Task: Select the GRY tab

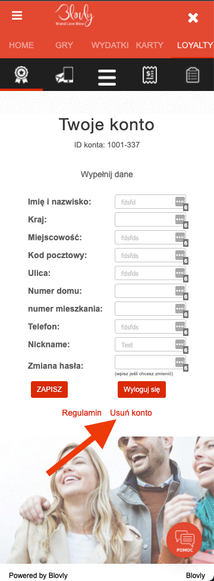Action: [x=64, y=45]
